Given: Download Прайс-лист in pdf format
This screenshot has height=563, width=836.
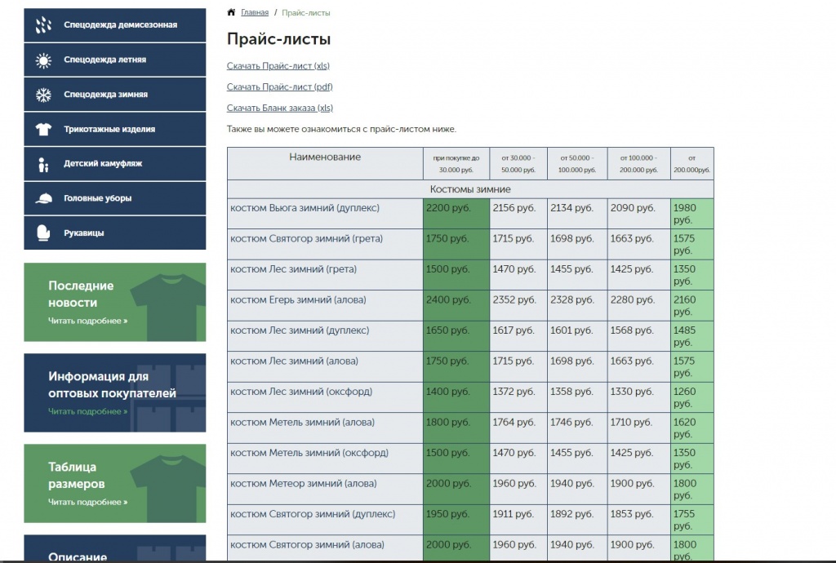Looking at the screenshot, I should (279, 86).
